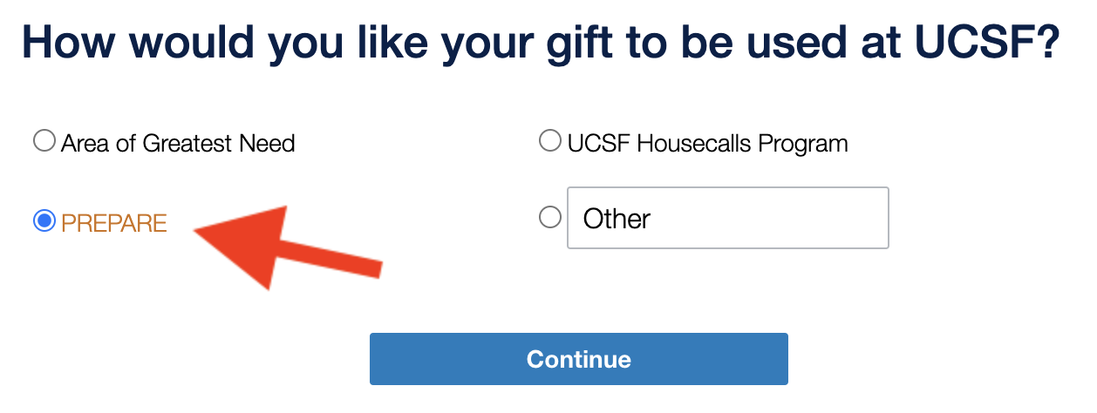Click the word Greatest in the first option
1097x413 pixels.
(x=181, y=143)
